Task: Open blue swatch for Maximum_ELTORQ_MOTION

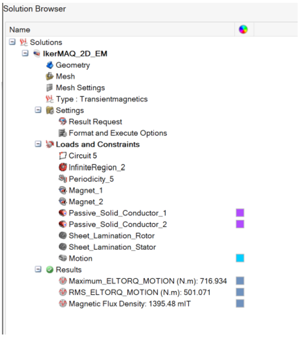Action: (x=240, y=281)
